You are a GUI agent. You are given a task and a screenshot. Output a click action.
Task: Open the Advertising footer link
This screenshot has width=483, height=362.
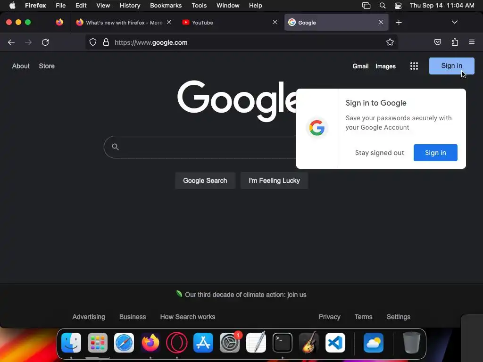coord(89,317)
